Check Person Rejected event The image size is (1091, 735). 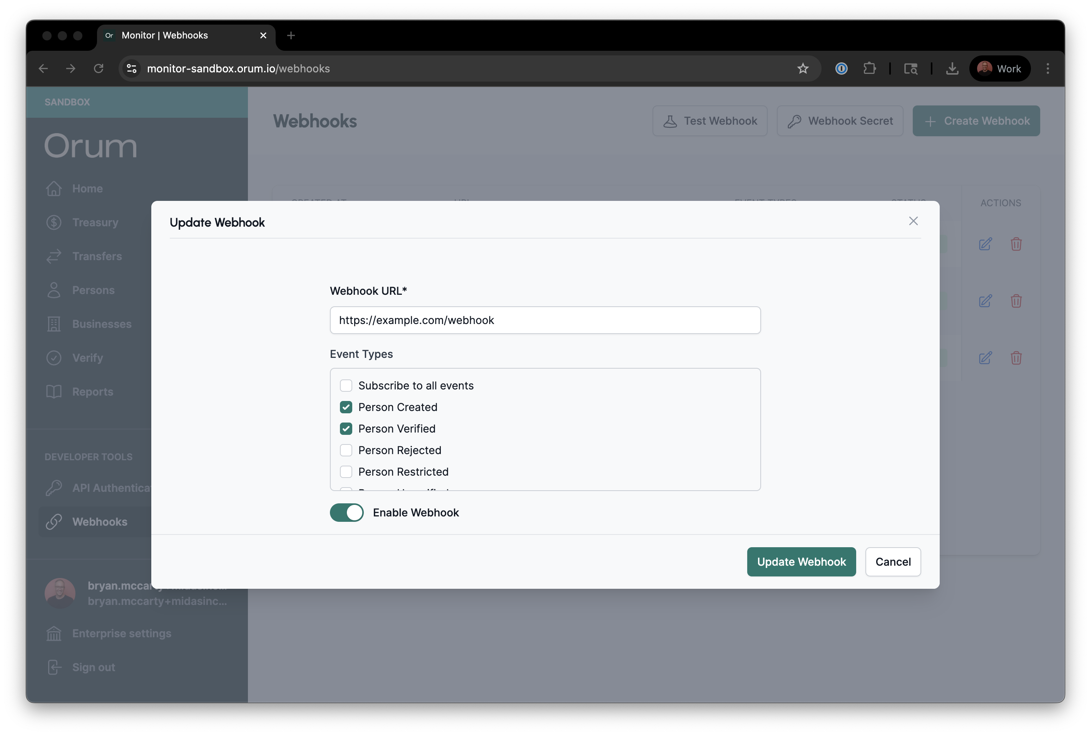click(x=346, y=450)
